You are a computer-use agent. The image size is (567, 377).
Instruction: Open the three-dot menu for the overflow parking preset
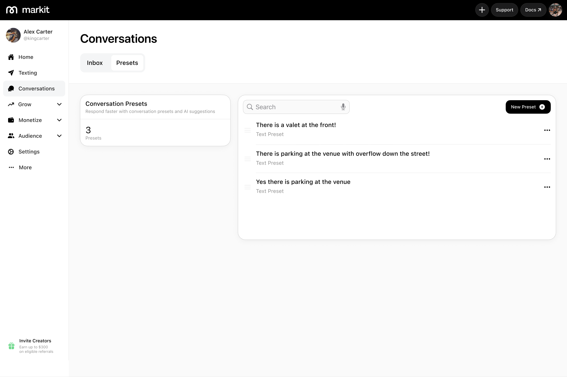coord(547,159)
